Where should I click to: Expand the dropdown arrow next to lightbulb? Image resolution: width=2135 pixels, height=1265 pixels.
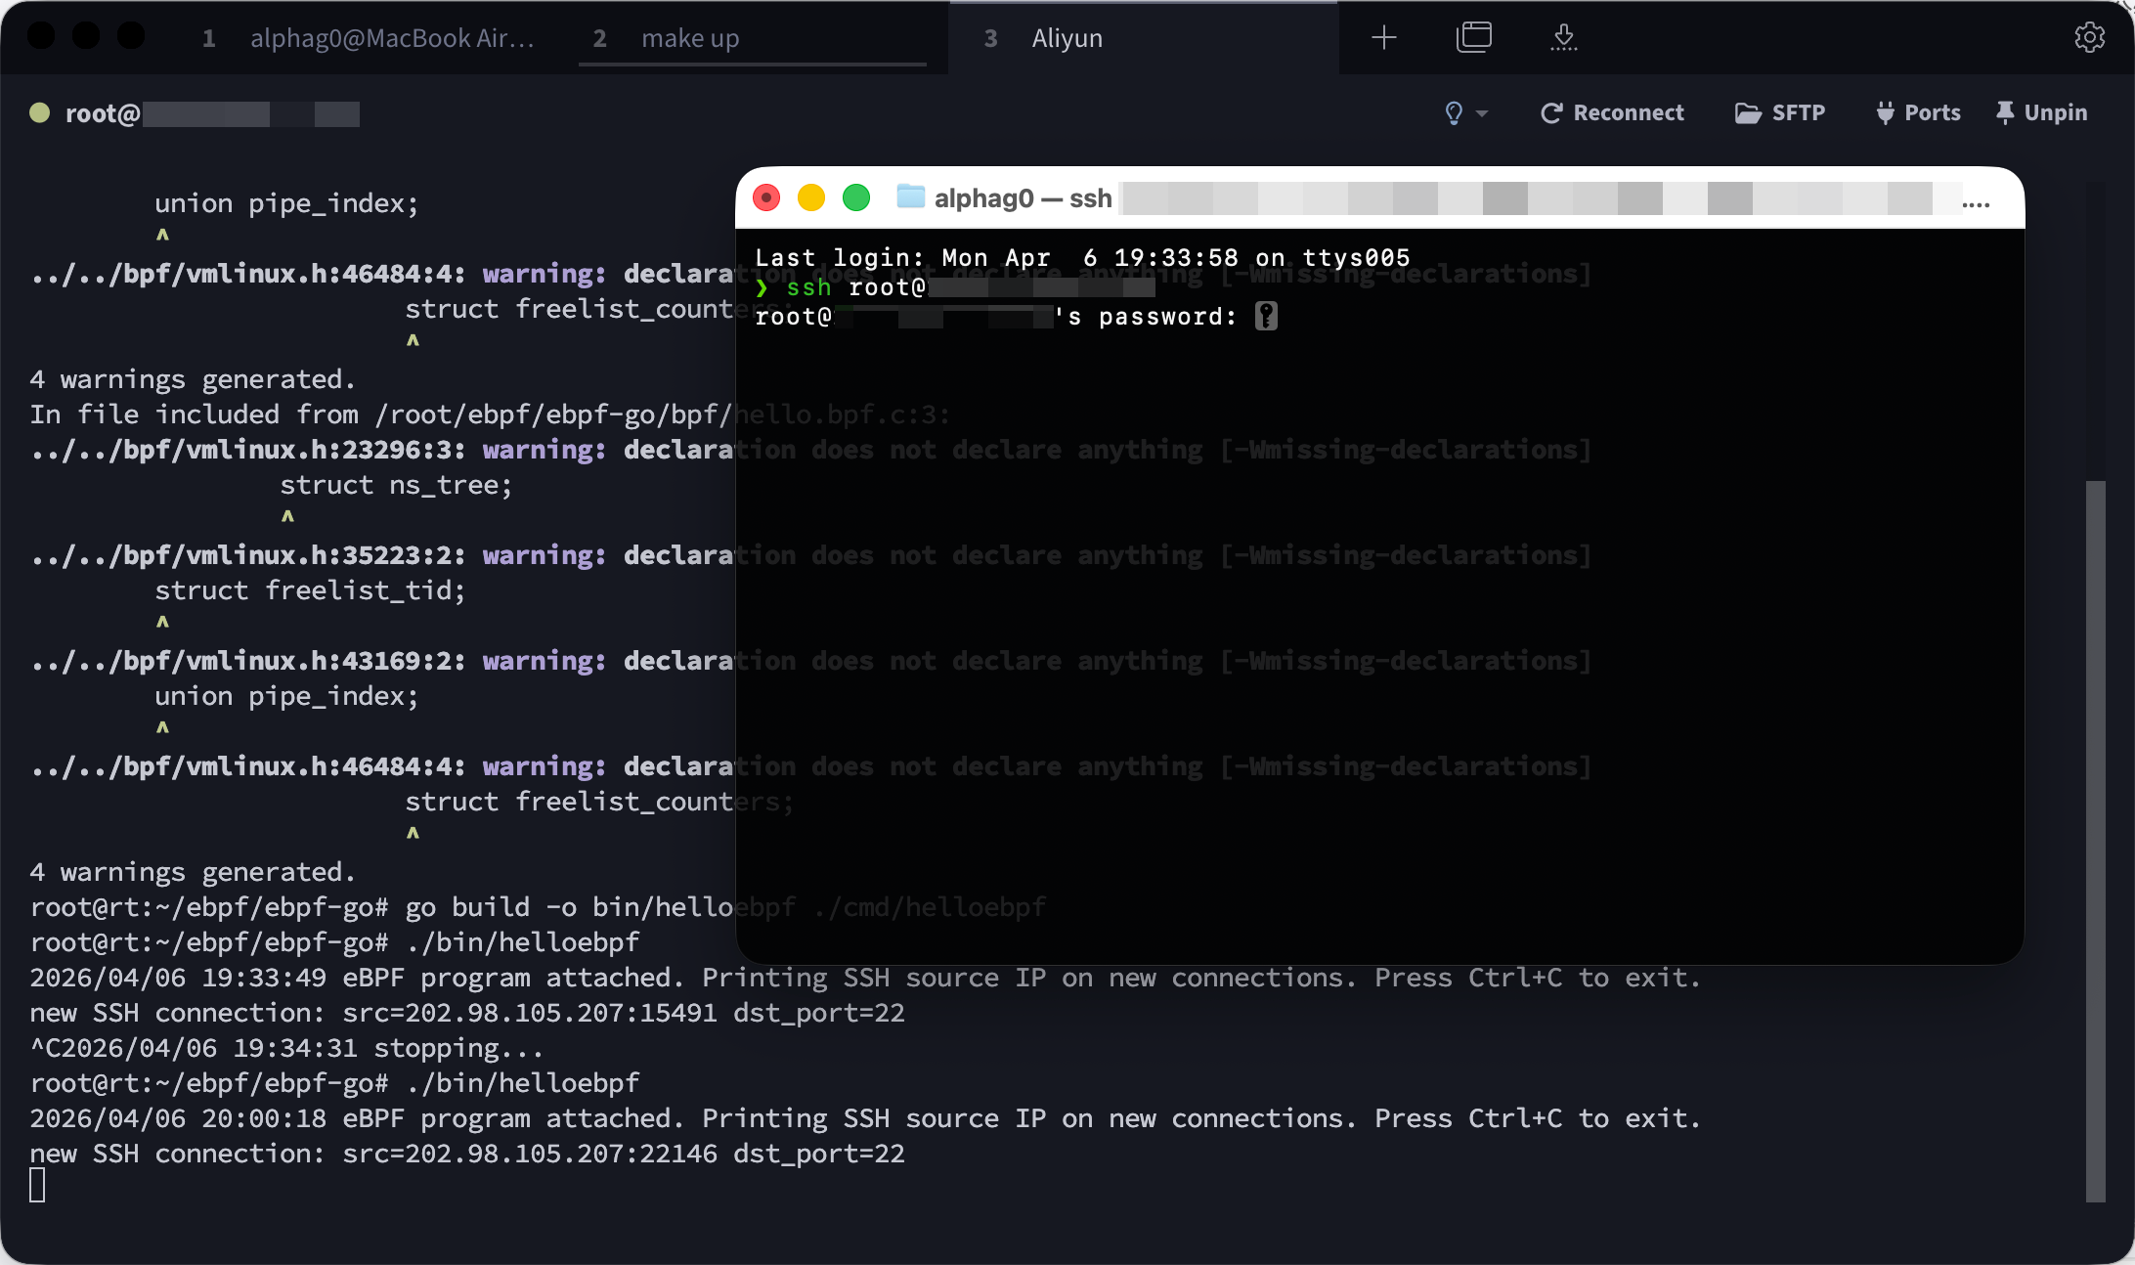[1482, 114]
